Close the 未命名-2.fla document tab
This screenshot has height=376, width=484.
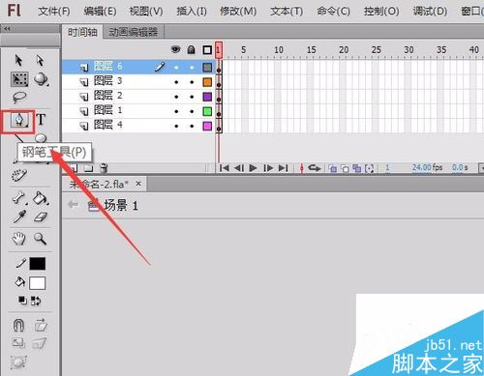[138, 184]
